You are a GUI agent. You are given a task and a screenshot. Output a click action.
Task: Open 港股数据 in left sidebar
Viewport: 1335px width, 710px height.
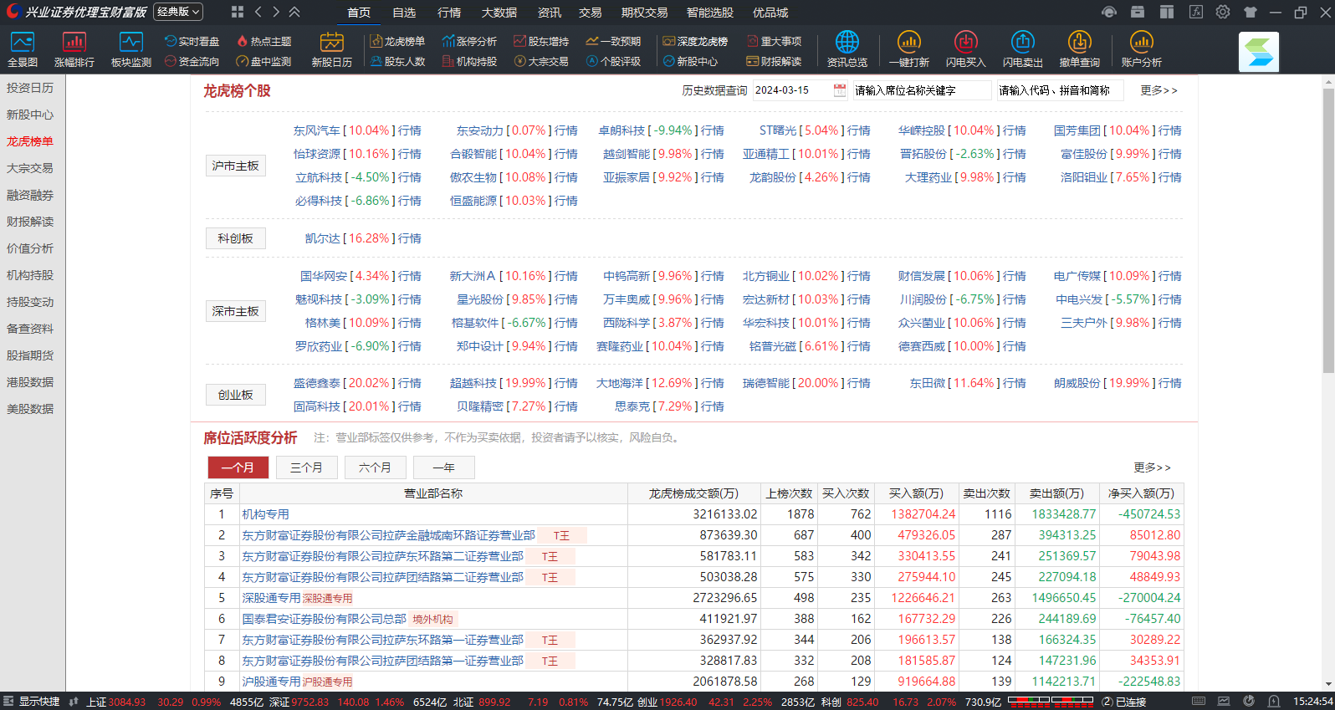pyautogui.click(x=30, y=382)
